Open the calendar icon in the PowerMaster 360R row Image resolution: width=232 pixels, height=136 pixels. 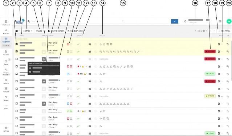pos(90,111)
